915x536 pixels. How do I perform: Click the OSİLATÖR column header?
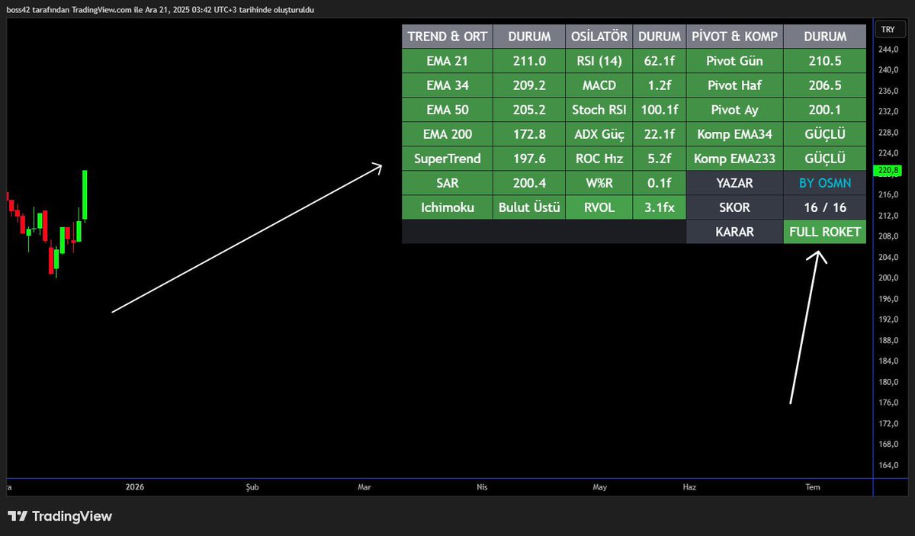tap(599, 37)
